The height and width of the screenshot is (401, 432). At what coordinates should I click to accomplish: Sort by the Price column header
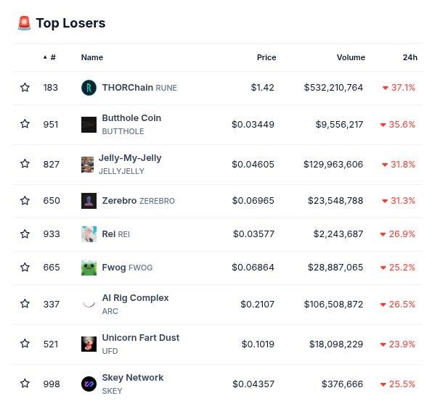coord(266,57)
